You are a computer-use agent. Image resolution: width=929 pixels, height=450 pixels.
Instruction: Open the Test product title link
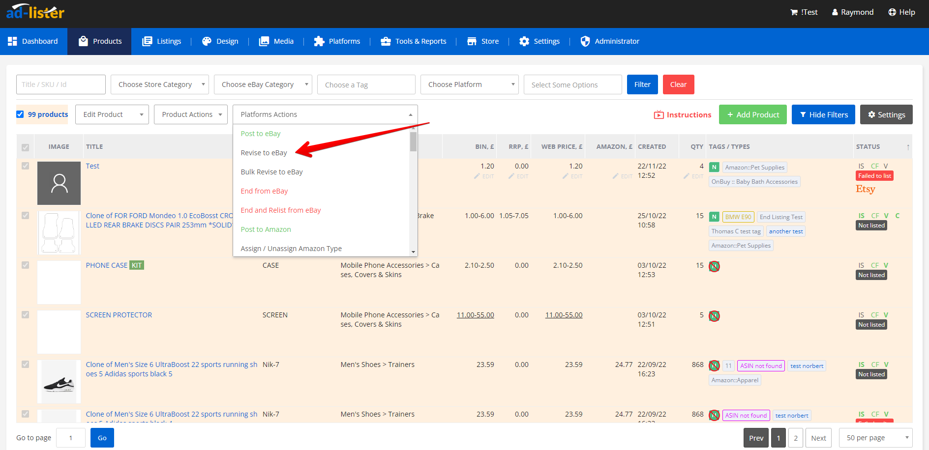(92, 166)
